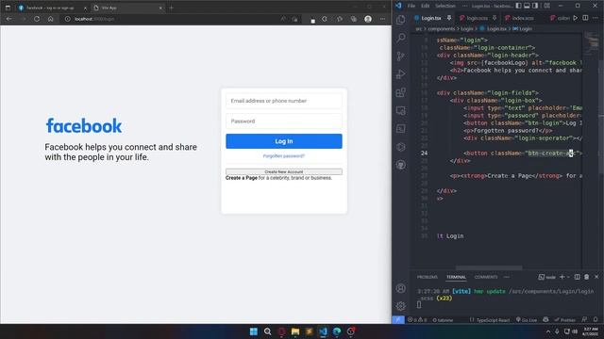This screenshot has width=604, height=339.
Task: Switch to the COMMENTS panel tab
Action: [x=486, y=277]
